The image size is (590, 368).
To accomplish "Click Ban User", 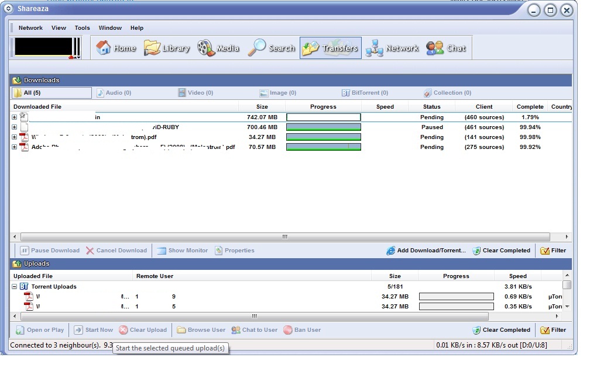I will [x=303, y=329].
